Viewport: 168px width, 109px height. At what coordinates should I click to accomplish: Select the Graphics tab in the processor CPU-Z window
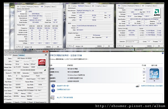point(149,6)
